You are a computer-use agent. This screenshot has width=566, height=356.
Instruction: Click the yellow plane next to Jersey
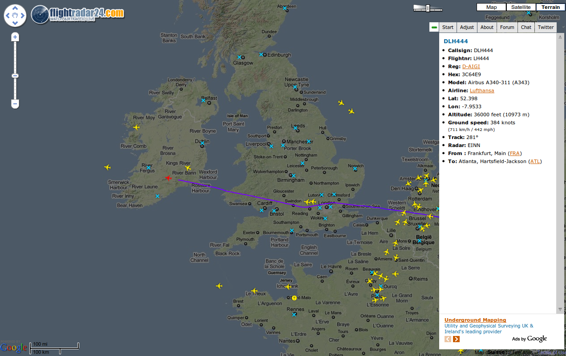click(288, 286)
